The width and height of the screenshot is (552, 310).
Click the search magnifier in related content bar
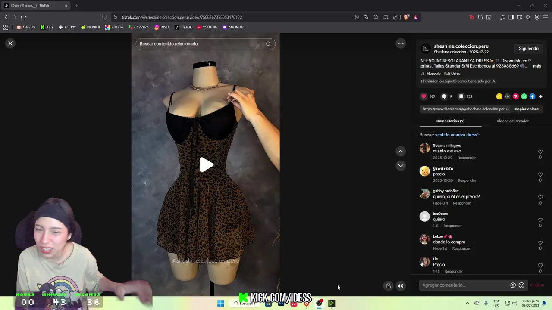[x=268, y=44]
